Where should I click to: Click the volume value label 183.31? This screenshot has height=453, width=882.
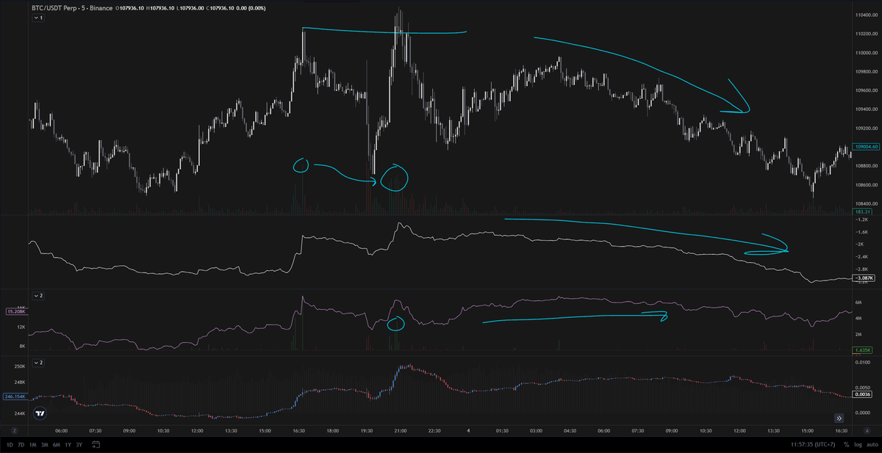pos(862,212)
